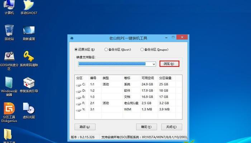Click the 活动 type cell in the F: row
The image size is (251, 143).
coord(106,103)
